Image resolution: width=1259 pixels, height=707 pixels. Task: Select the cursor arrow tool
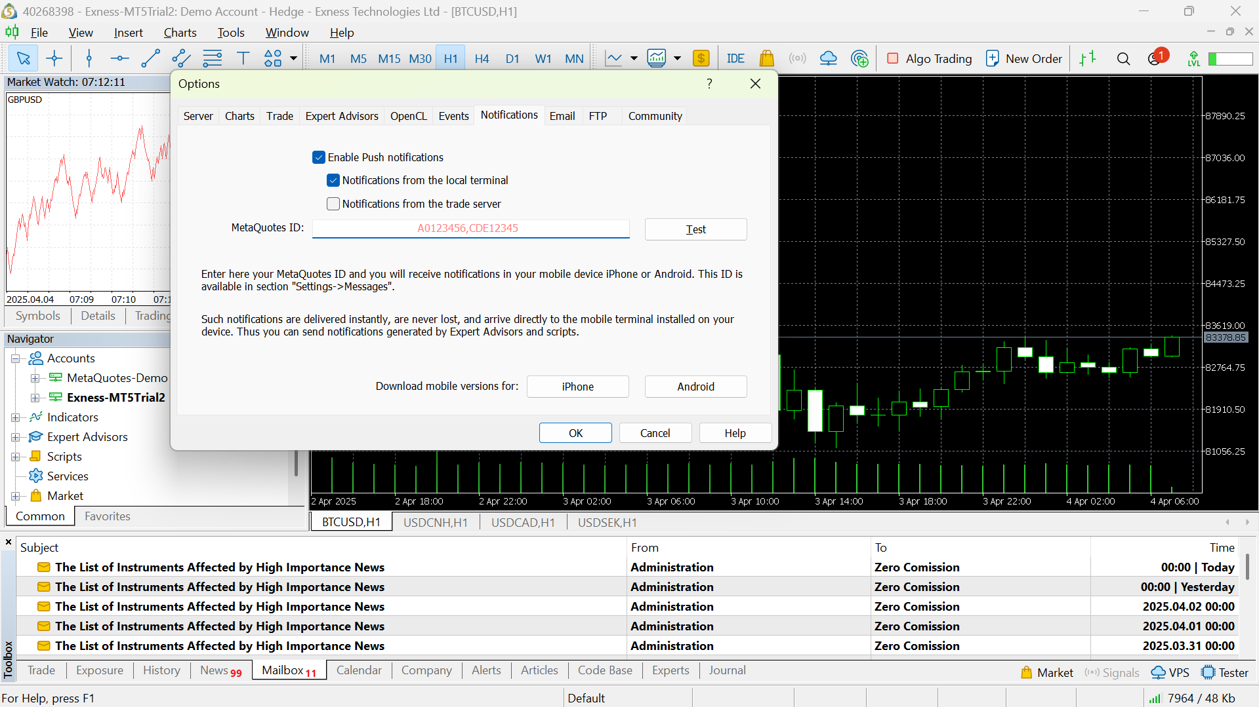click(x=23, y=58)
